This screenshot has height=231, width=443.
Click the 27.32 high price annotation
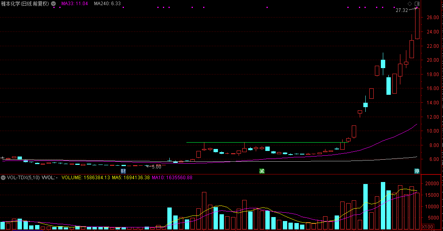402,10
